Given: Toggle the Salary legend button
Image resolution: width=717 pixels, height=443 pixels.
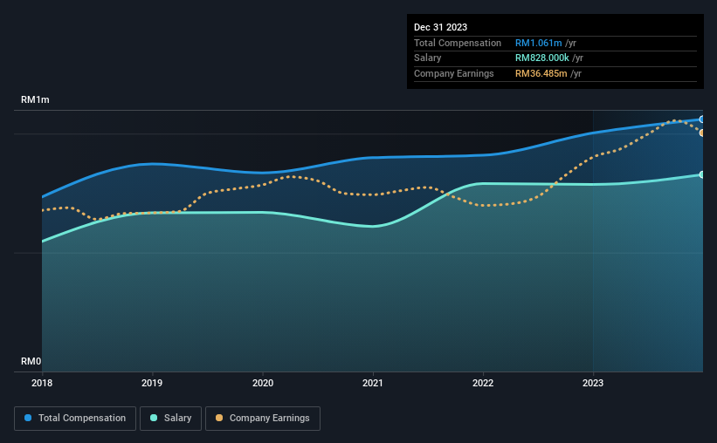Looking at the screenshot, I should point(170,419).
